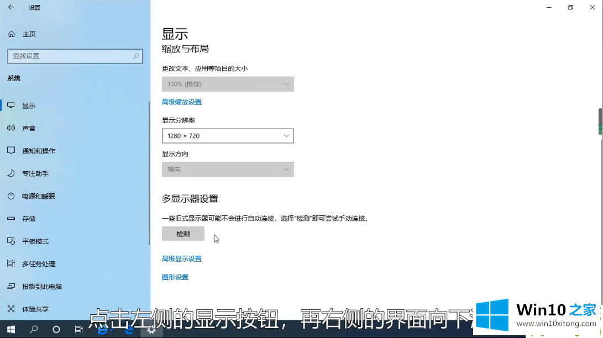The width and height of the screenshot is (603, 338).
Task: Open 高级显示设置 advanced display link
Action: click(181, 259)
